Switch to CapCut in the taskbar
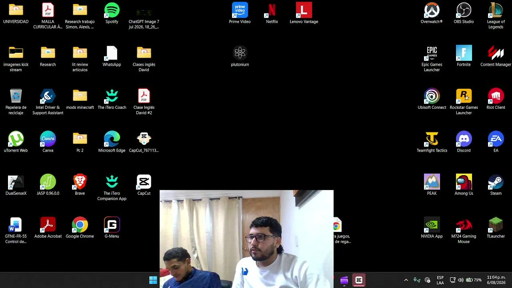Screen dimensions: 512x288 click(359, 280)
